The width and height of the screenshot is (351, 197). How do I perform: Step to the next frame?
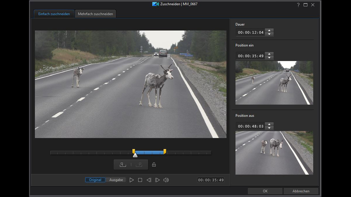[157, 180]
